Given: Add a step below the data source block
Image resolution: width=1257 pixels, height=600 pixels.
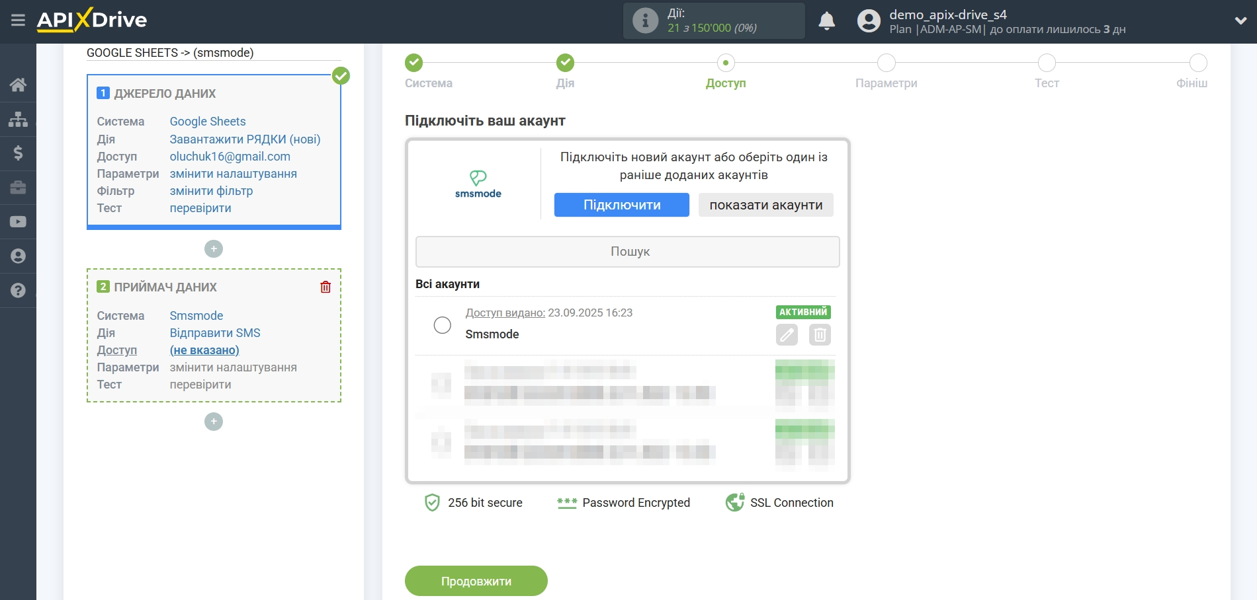Looking at the screenshot, I should click(214, 249).
